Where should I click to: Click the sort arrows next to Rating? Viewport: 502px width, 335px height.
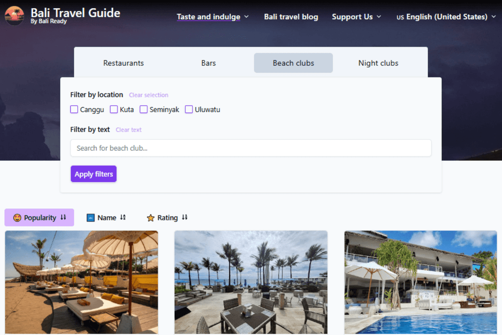coord(184,217)
